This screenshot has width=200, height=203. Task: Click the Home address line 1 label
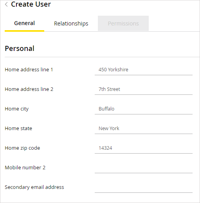pyautogui.click(x=29, y=70)
